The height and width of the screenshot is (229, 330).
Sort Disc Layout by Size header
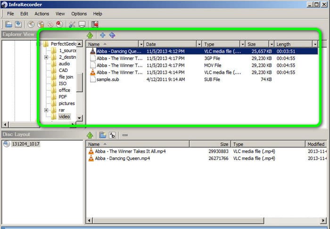210,144
